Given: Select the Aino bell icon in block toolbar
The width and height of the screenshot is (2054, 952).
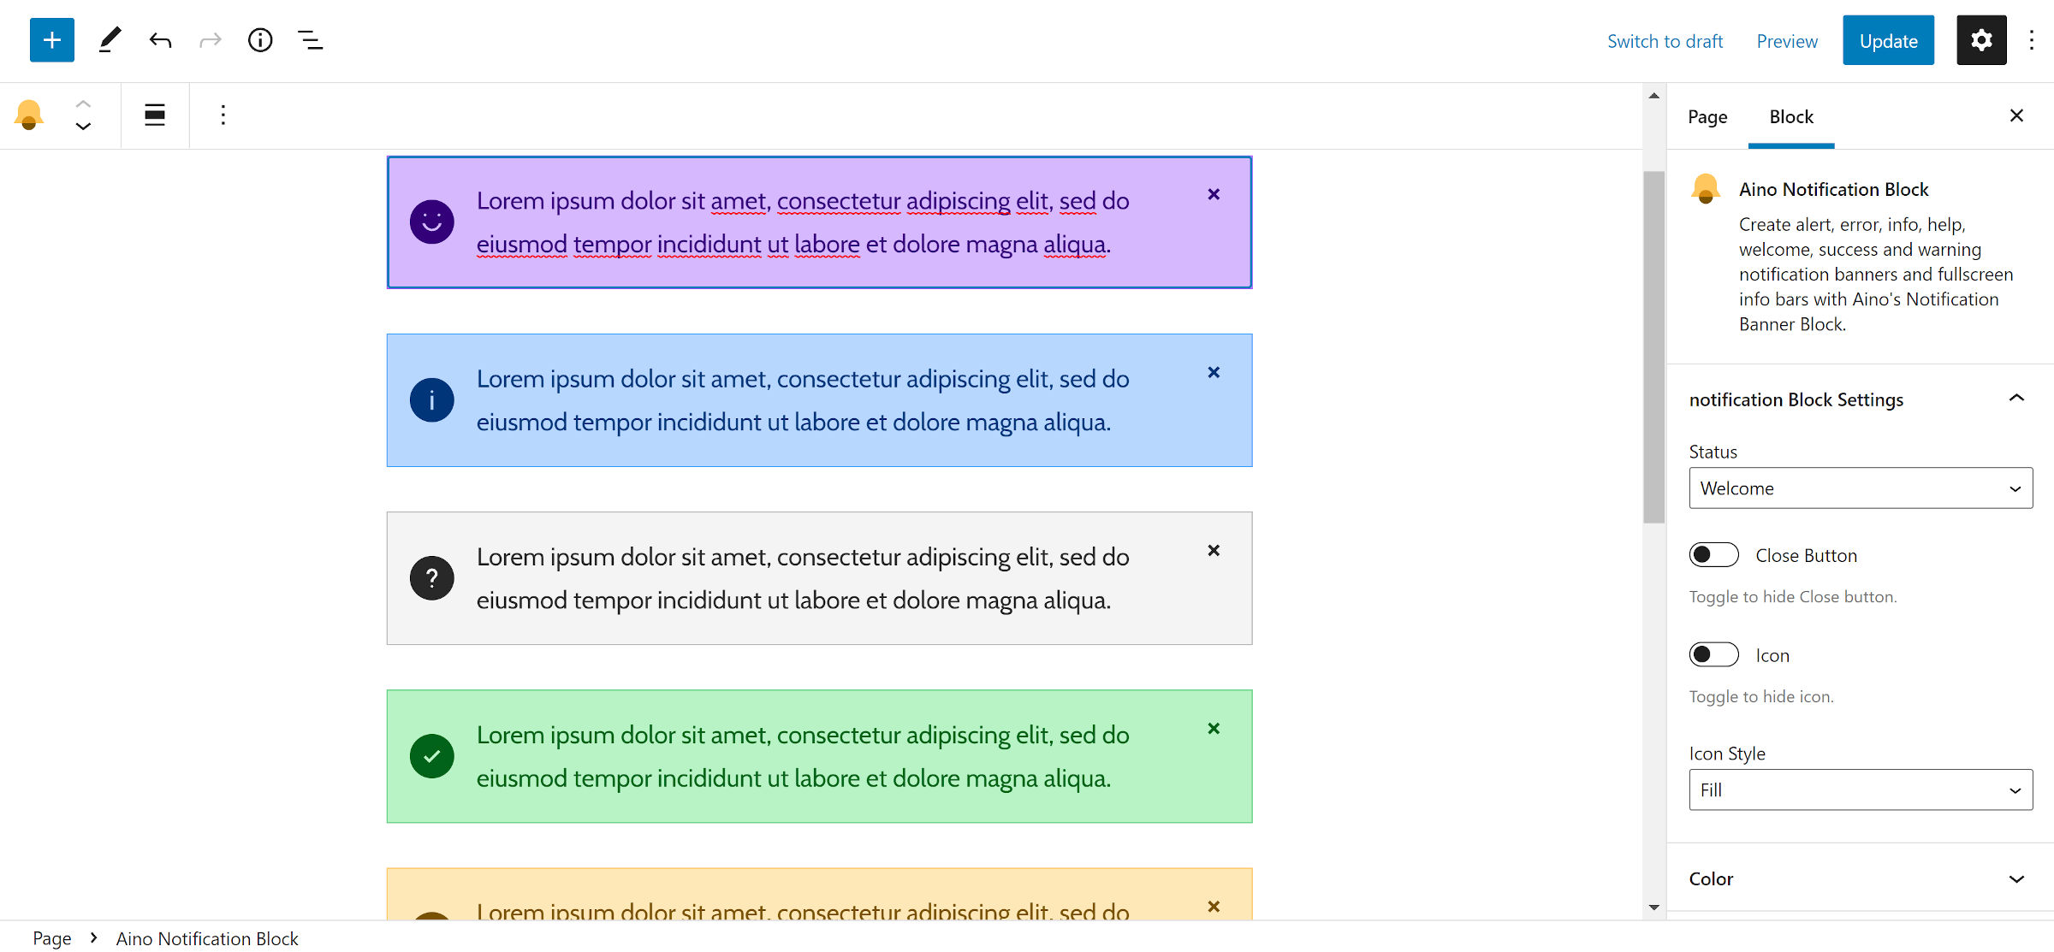Looking at the screenshot, I should point(28,115).
